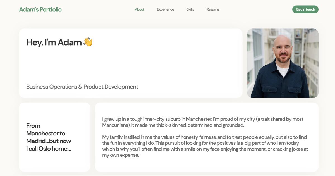The width and height of the screenshot is (335, 176).
Task: Click the From Manchester to Madrid card
Action: point(54,137)
